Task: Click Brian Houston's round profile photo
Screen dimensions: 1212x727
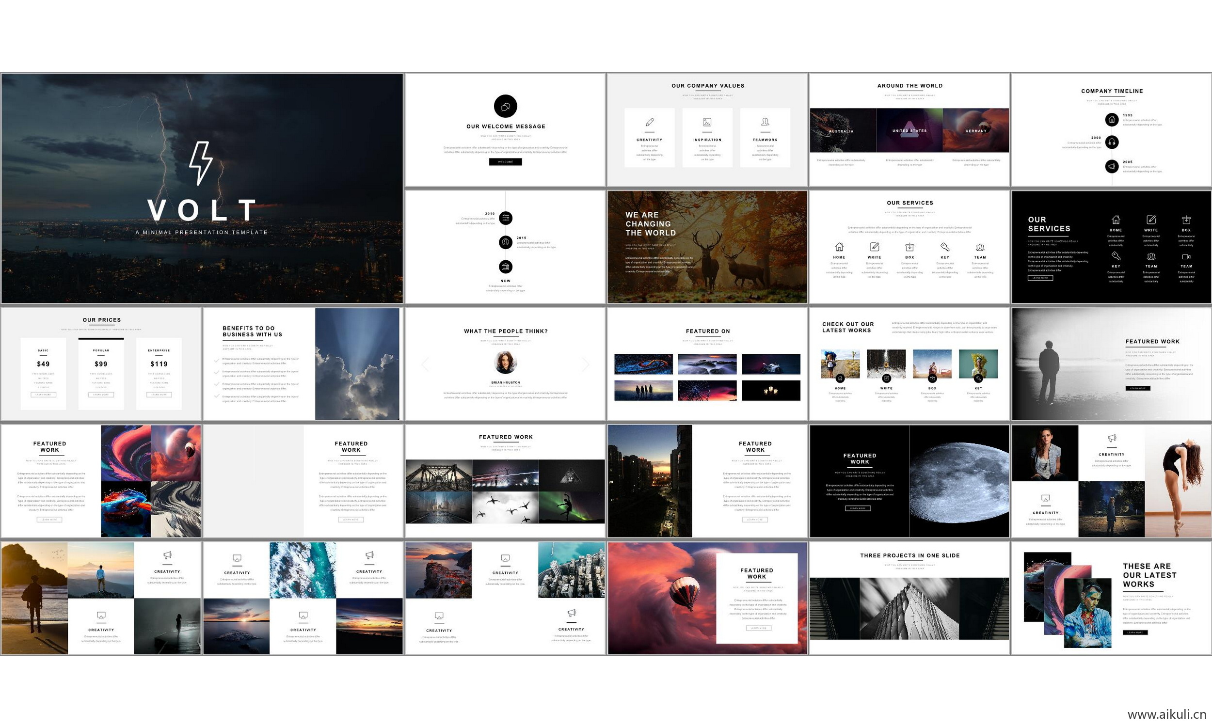Action: pyautogui.click(x=505, y=363)
